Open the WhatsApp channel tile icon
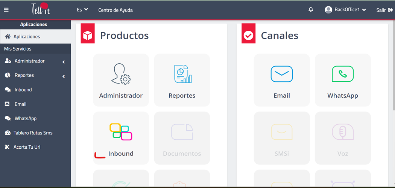This screenshot has height=188, width=395. point(343,74)
